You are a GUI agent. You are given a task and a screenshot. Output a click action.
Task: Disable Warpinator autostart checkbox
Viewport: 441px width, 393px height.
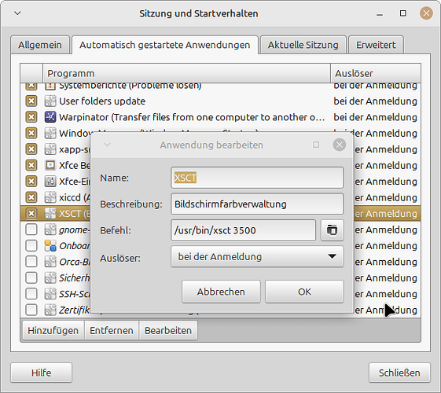point(31,117)
